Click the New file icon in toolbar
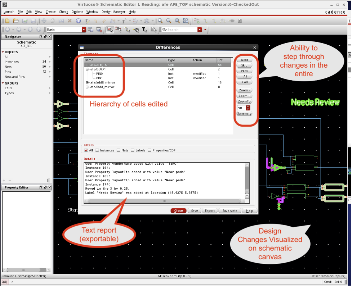The height and width of the screenshot is (286, 352). click(x=7, y=21)
